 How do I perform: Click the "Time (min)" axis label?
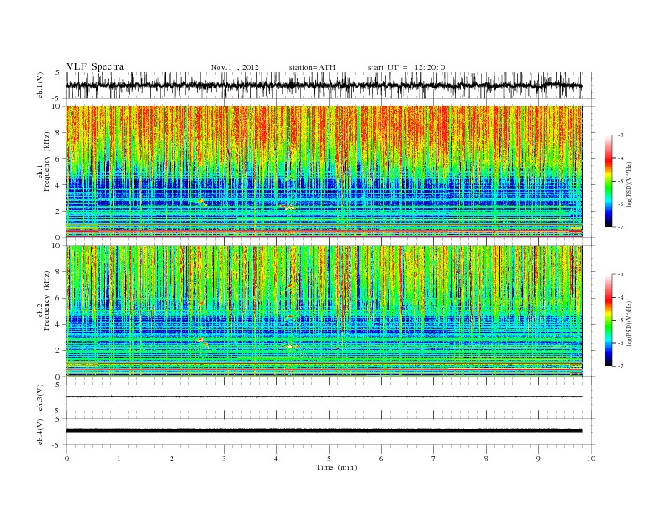[x=336, y=467]
